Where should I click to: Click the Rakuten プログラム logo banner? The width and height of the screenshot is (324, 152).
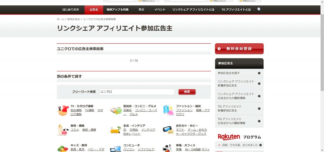click(239, 137)
